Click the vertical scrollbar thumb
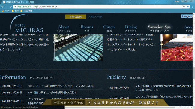Screen dimensions: 195x109 pyautogui.click(x=194, y=73)
